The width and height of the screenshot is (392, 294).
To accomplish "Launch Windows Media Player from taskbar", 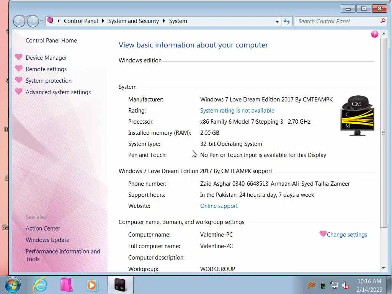I will pyautogui.click(x=92, y=285).
